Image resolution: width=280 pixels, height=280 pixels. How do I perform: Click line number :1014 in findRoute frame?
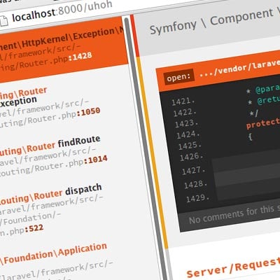pos(96,160)
